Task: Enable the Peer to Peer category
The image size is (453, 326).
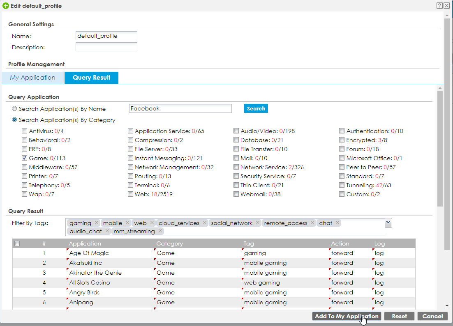Action: coord(342,167)
